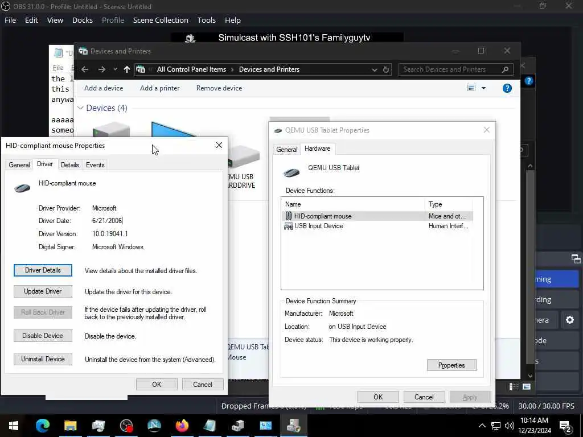Click Cancel in HID-compliant mouse Properties

[x=202, y=384]
